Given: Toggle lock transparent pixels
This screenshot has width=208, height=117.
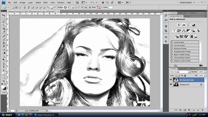Looking at the screenshot, I should coord(176,75).
